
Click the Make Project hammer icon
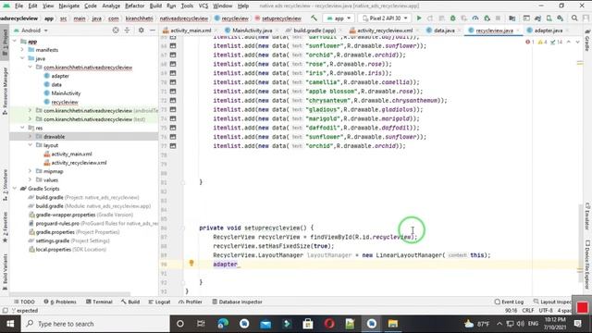click(x=314, y=18)
